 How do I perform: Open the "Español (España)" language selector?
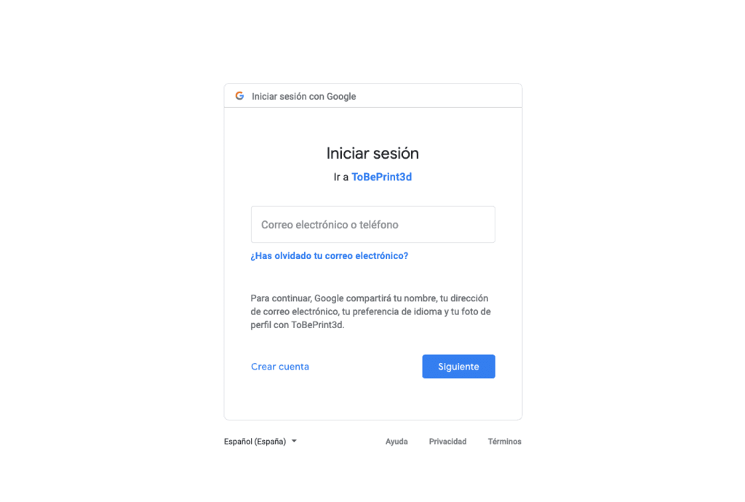tap(260, 442)
